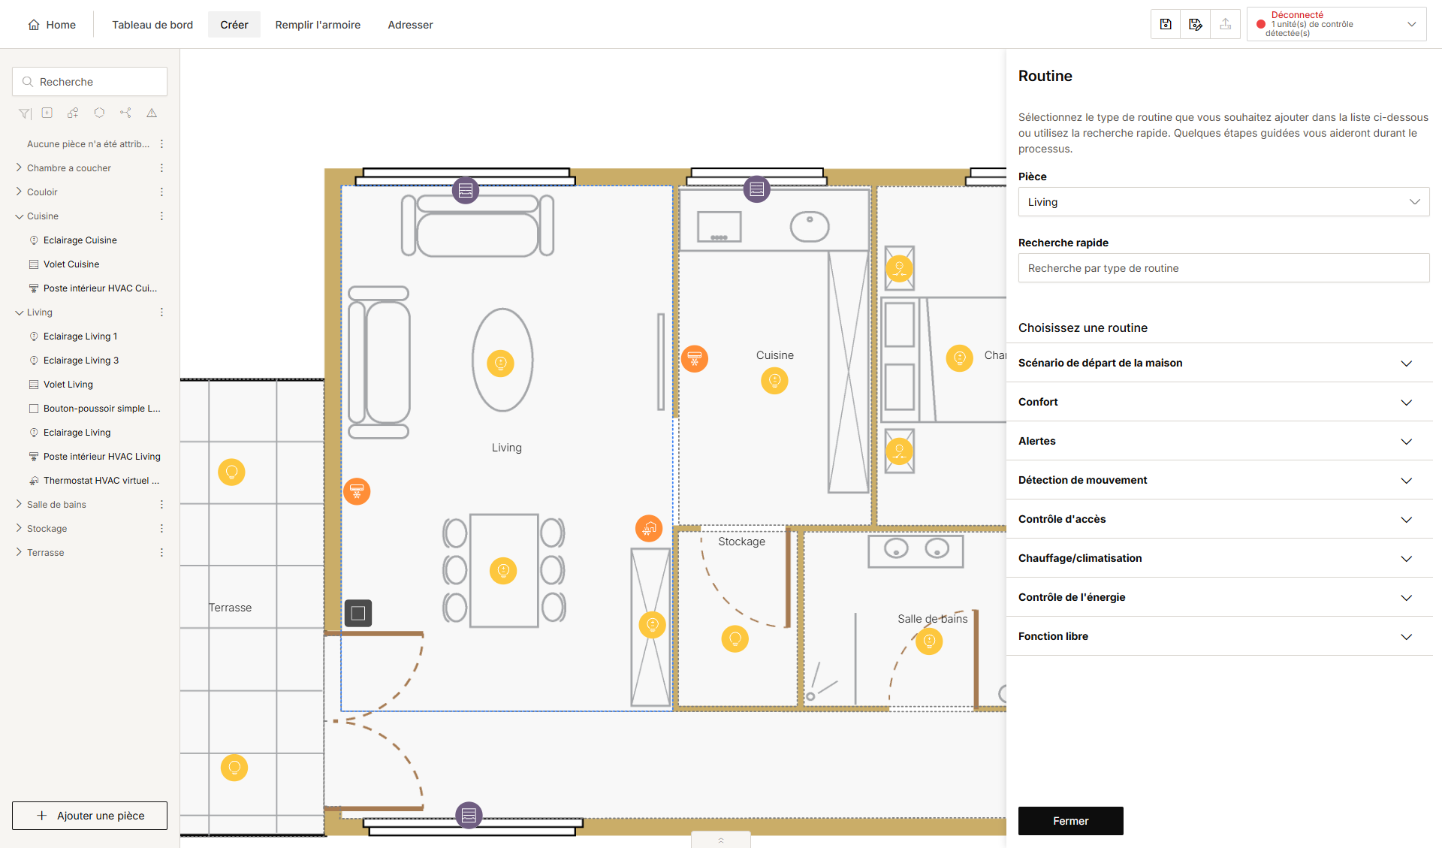This screenshot has height=848, width=1442.
Task: Select the bottom wall shutter icon
Action: point(469,815)
